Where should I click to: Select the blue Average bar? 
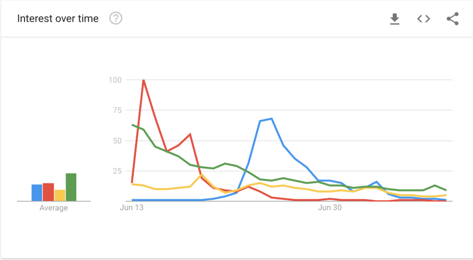tap(37, 193)
